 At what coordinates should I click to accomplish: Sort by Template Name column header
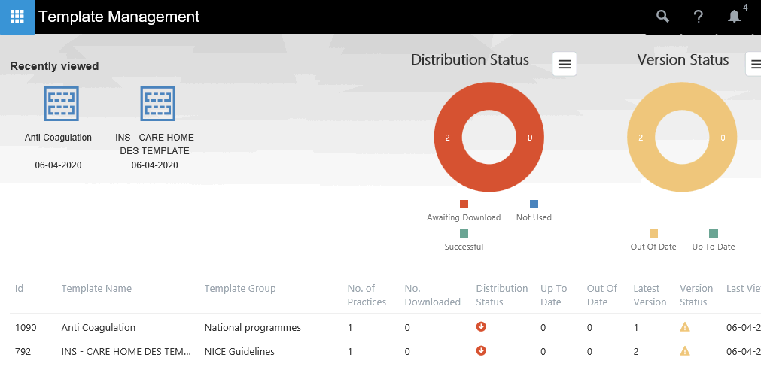(x=96, y=289)
